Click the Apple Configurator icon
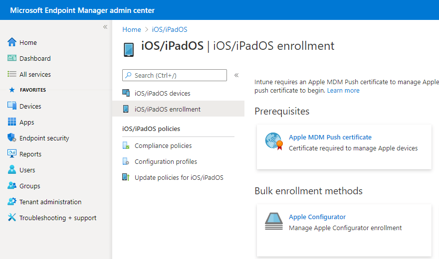The height and width of the screenshot is (259, 439). tap(274, 222)
